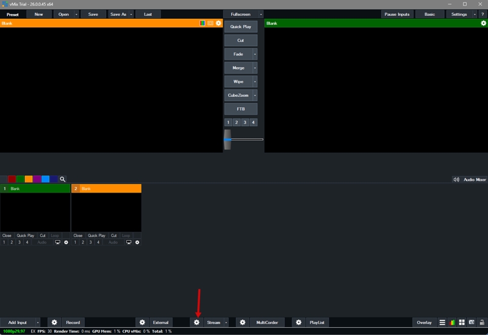This screenshot has height=335, width=488.
Task: Click the search magnifier above inputs
Action: (x=63, y=179)
